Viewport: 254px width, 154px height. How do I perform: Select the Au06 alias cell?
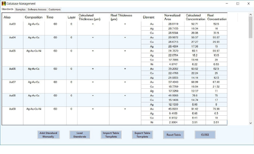pyautogui.click(x=13, y=73)
